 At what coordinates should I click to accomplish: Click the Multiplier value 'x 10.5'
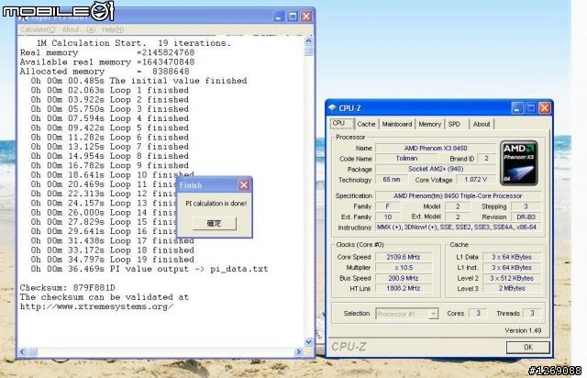[404, 268]
